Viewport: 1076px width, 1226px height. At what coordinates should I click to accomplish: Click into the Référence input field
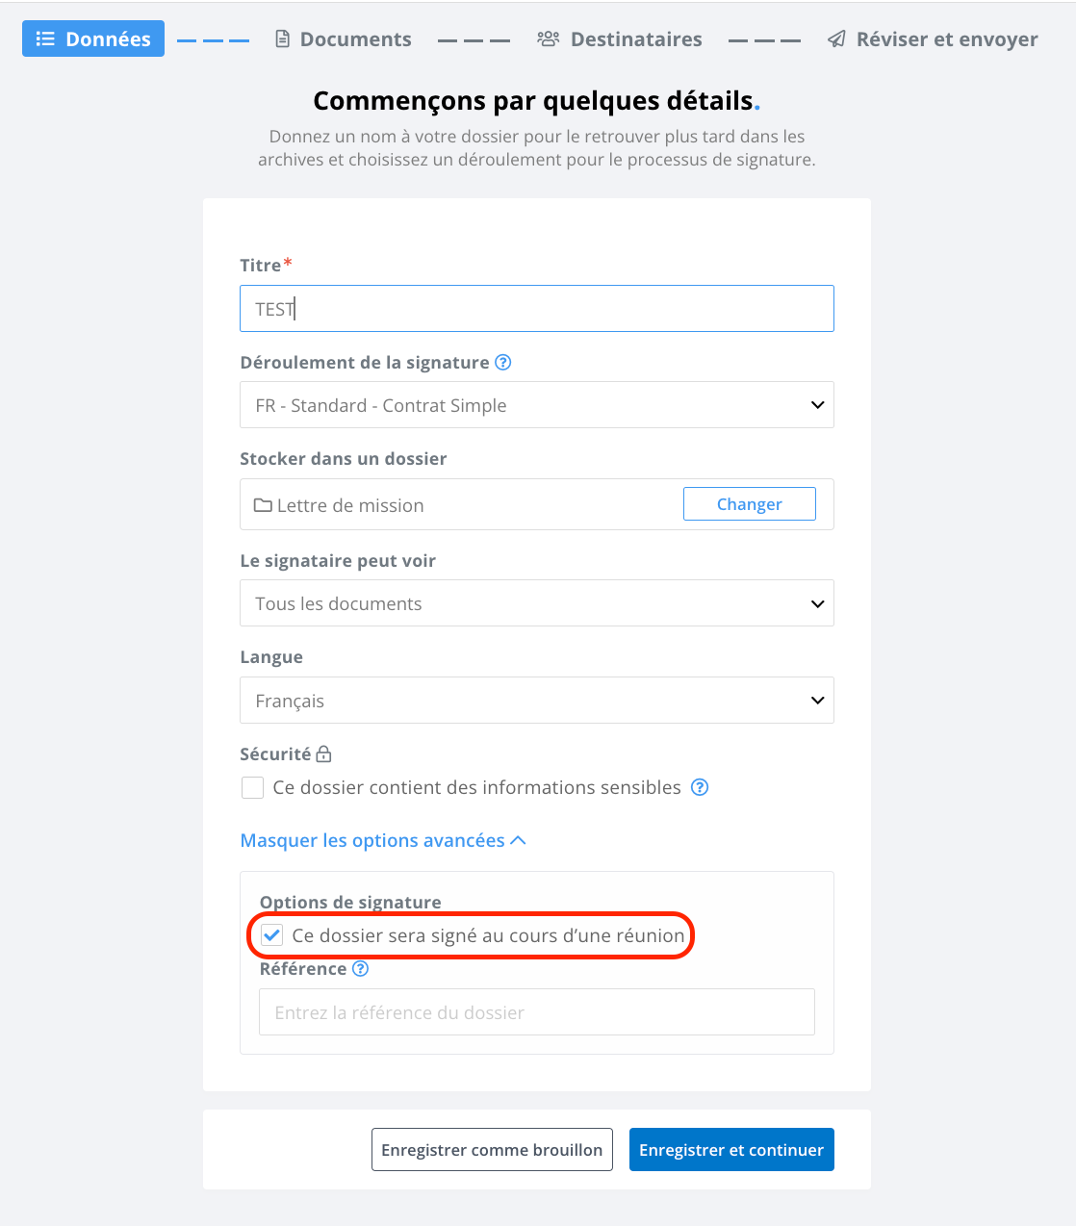point(537,1012)
